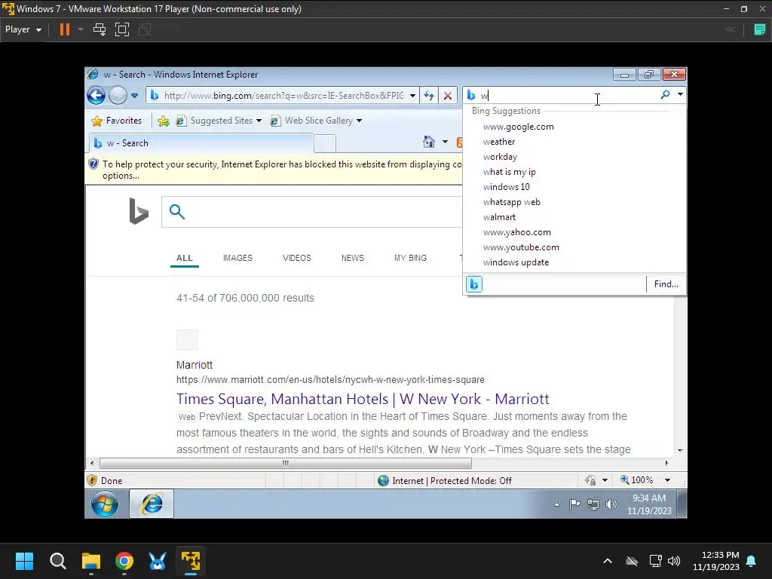Click the status bar security warning icon

coord(92,480)
